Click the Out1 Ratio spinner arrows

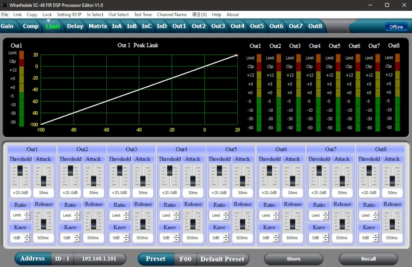coord(27,215)
